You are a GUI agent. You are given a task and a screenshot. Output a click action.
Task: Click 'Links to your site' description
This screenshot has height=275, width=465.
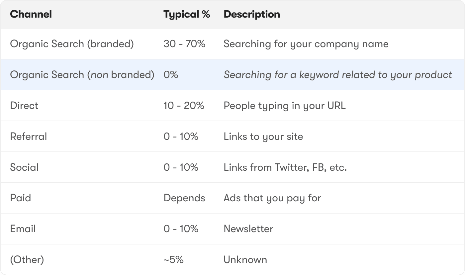point(263,137)
